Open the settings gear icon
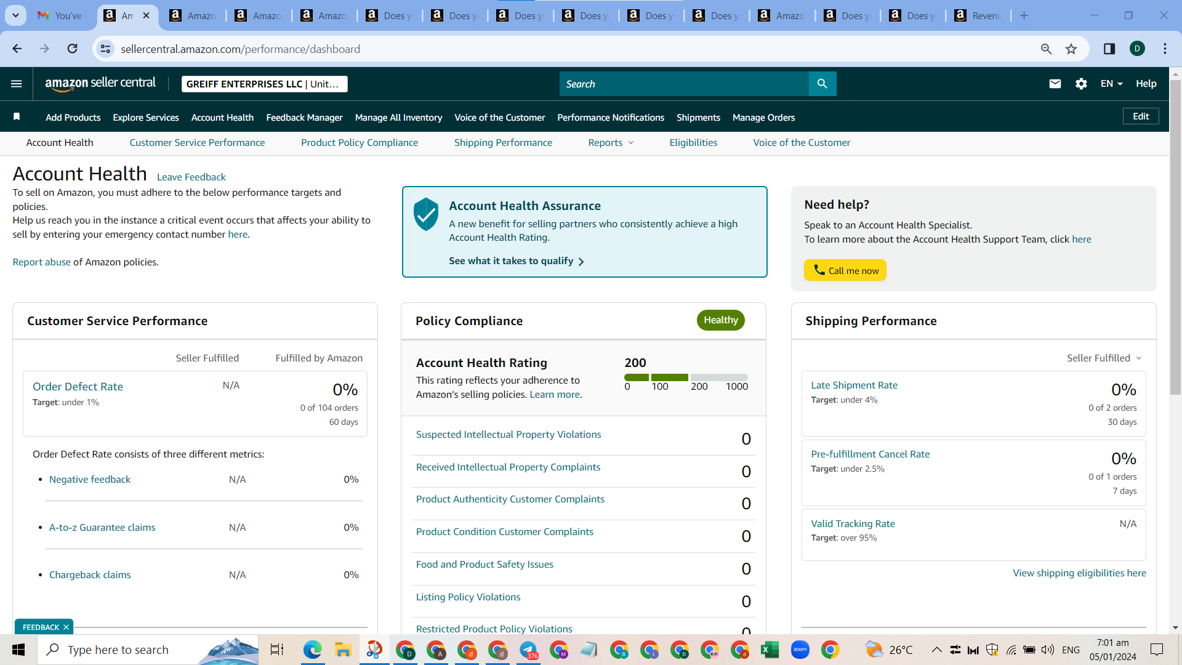Image resolution: width=1182 pixels, height=665 pixels. 1081,84
